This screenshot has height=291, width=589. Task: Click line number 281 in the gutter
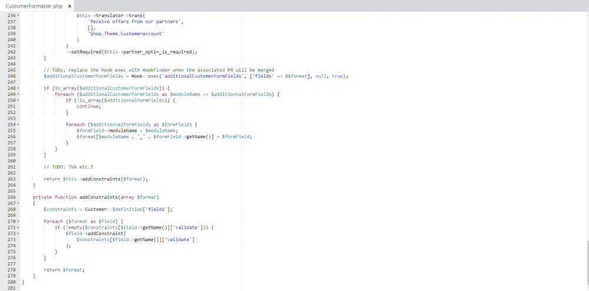coord(11,288)
